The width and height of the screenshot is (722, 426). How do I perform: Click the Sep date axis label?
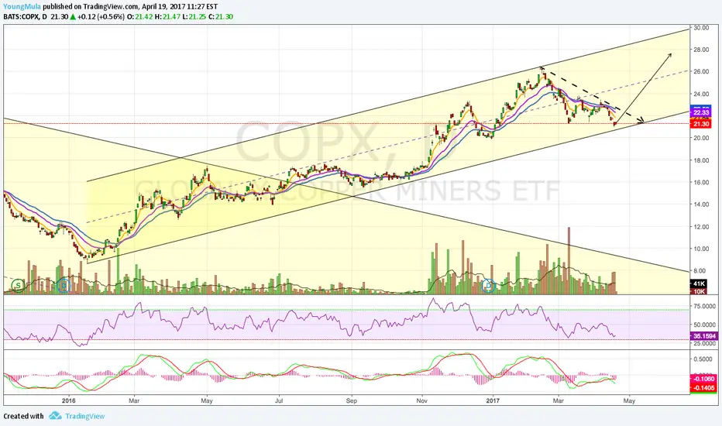(x=352, y=400)
